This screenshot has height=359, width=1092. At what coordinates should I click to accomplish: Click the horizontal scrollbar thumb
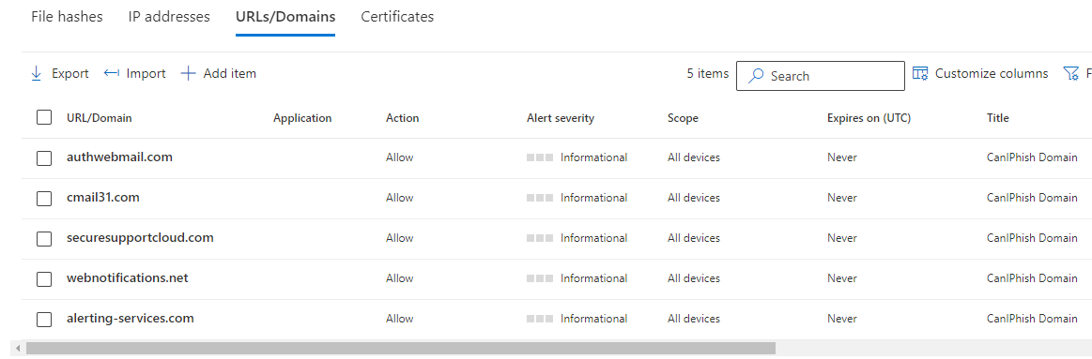pyautogui.click(x=400, y=348)
